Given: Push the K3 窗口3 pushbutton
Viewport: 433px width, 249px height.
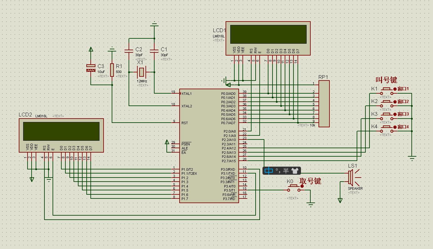Looking at the screenshot, I should [x=387, y=116].
